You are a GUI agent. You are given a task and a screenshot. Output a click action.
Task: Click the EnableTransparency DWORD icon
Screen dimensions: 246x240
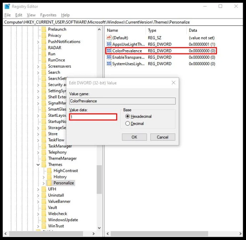109,57
